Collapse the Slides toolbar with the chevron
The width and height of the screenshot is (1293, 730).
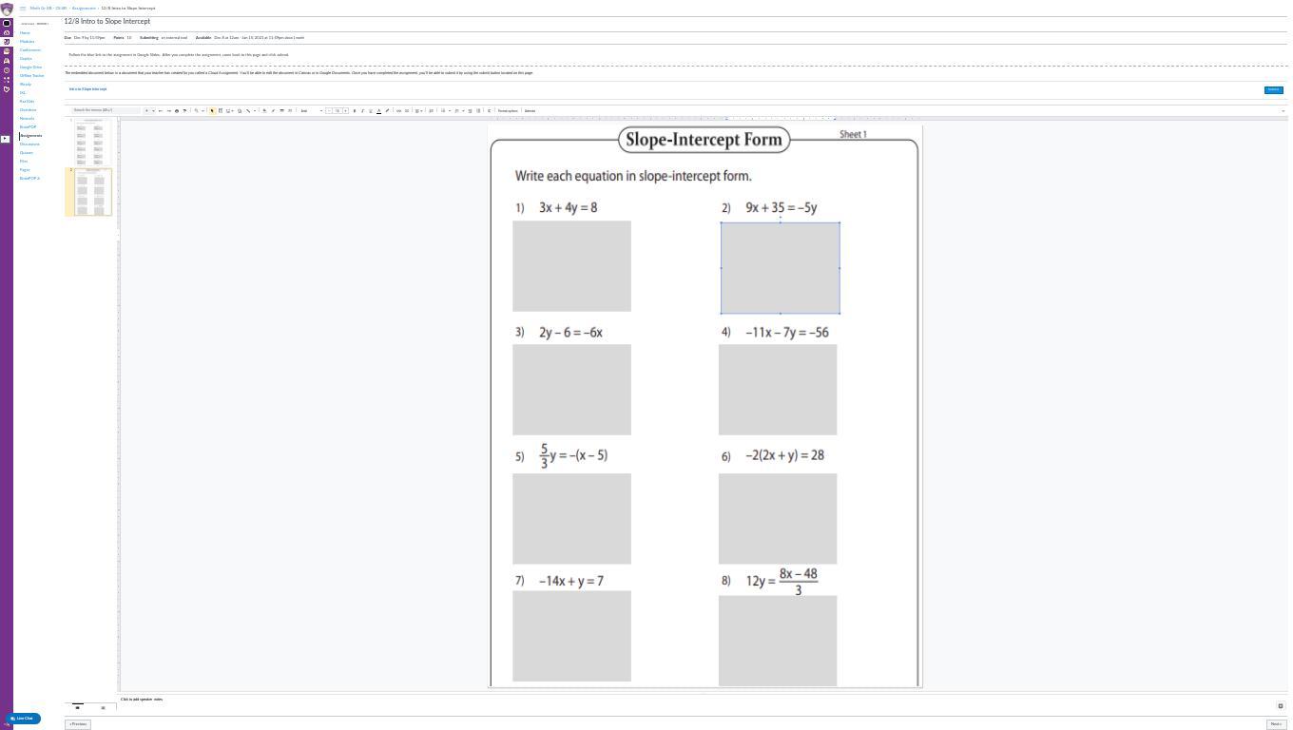click(1283, 110)
